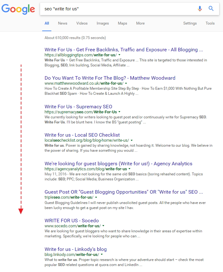
Task: Expand dropdown arrow beside agencyanalytics.com URL
Action: tap(129, 169)
